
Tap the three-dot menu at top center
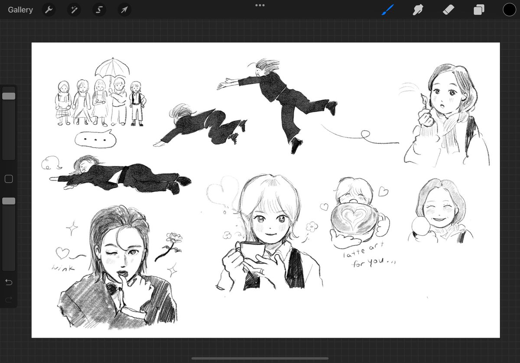pos(260,5)
